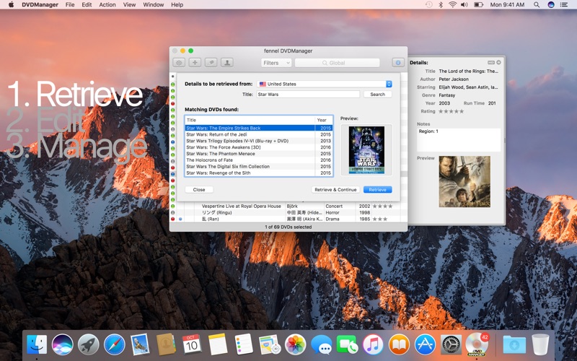The width and height of the screenshot is (577, 361).
Task: Open Finder in the Dock
Action: tap(37, 345)
